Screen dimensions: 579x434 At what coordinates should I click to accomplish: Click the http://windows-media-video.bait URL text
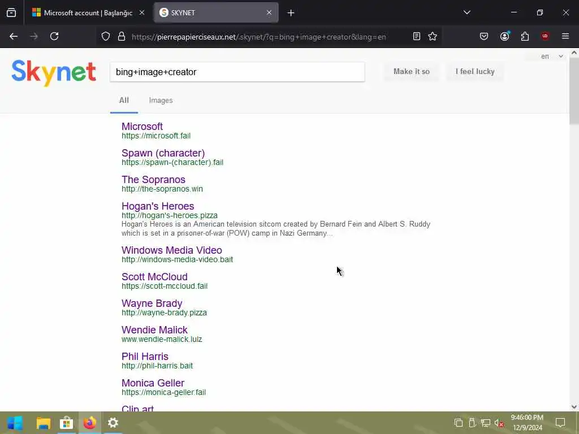pyautogui.click(x=177, y=259)
